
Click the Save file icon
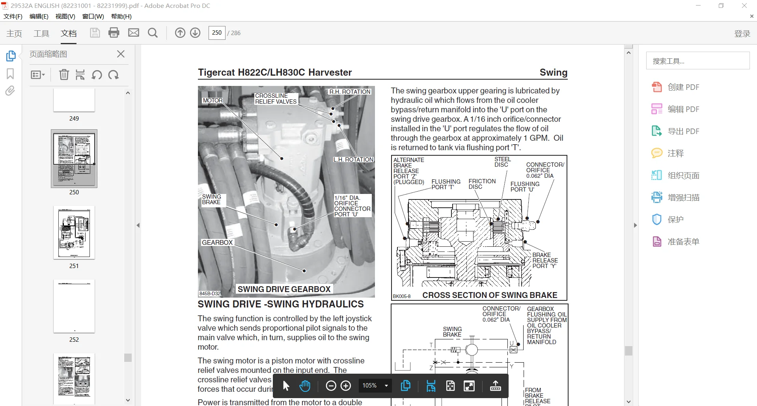(95, 33)
